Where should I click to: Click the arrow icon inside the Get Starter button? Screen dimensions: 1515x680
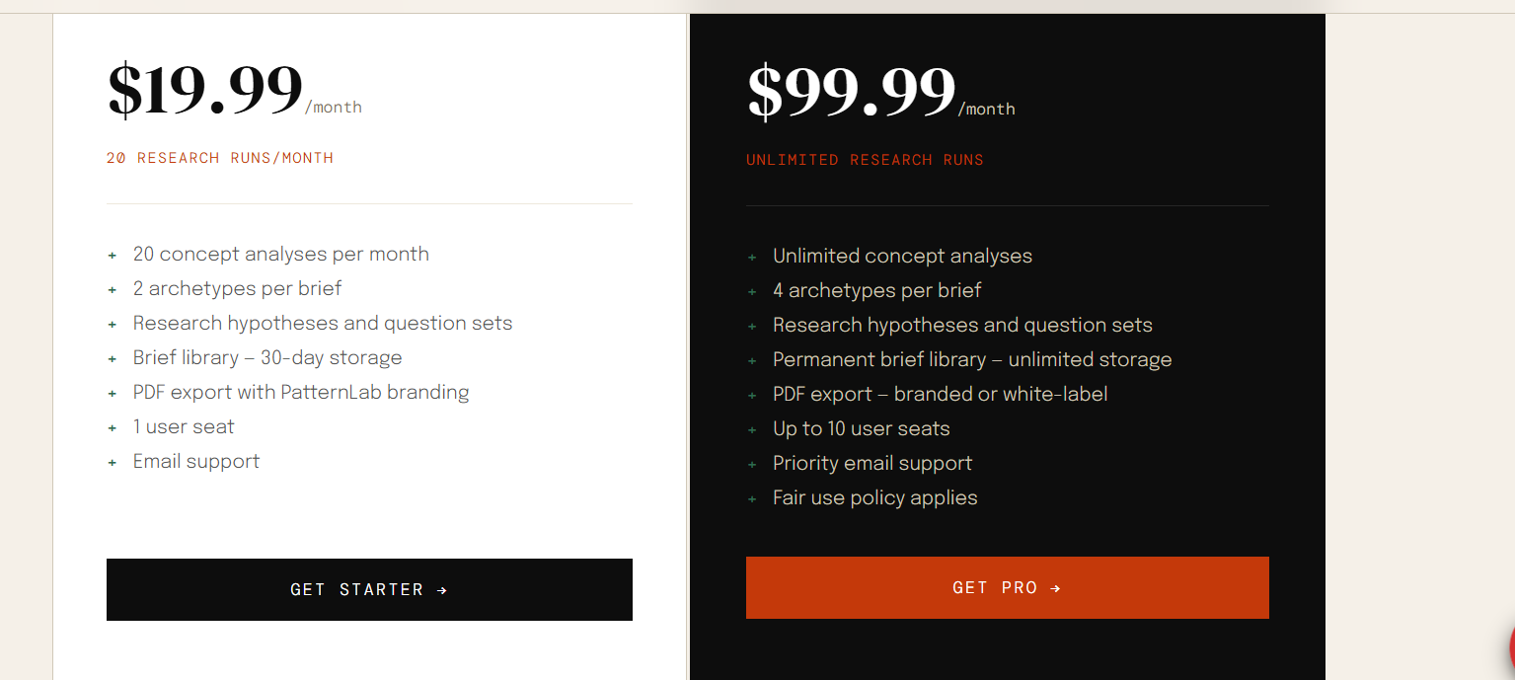point(442,590)
